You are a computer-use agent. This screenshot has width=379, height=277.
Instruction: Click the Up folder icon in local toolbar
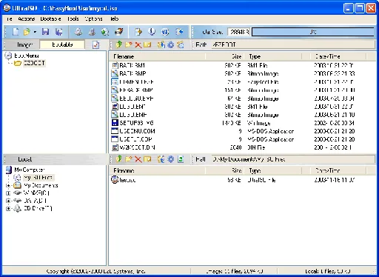119,159
